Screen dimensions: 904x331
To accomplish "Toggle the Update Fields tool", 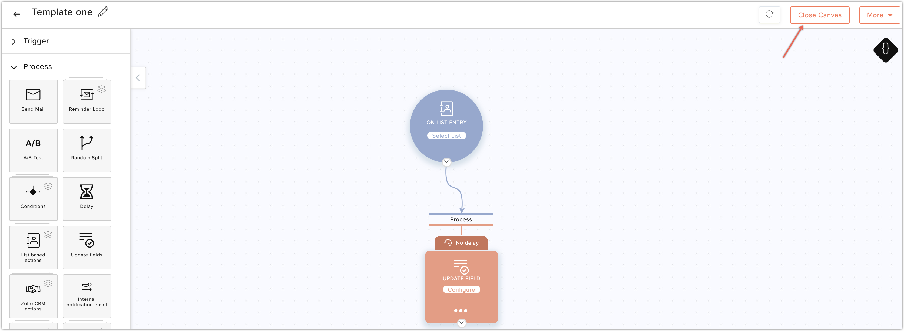I will (x=87, y=247).
